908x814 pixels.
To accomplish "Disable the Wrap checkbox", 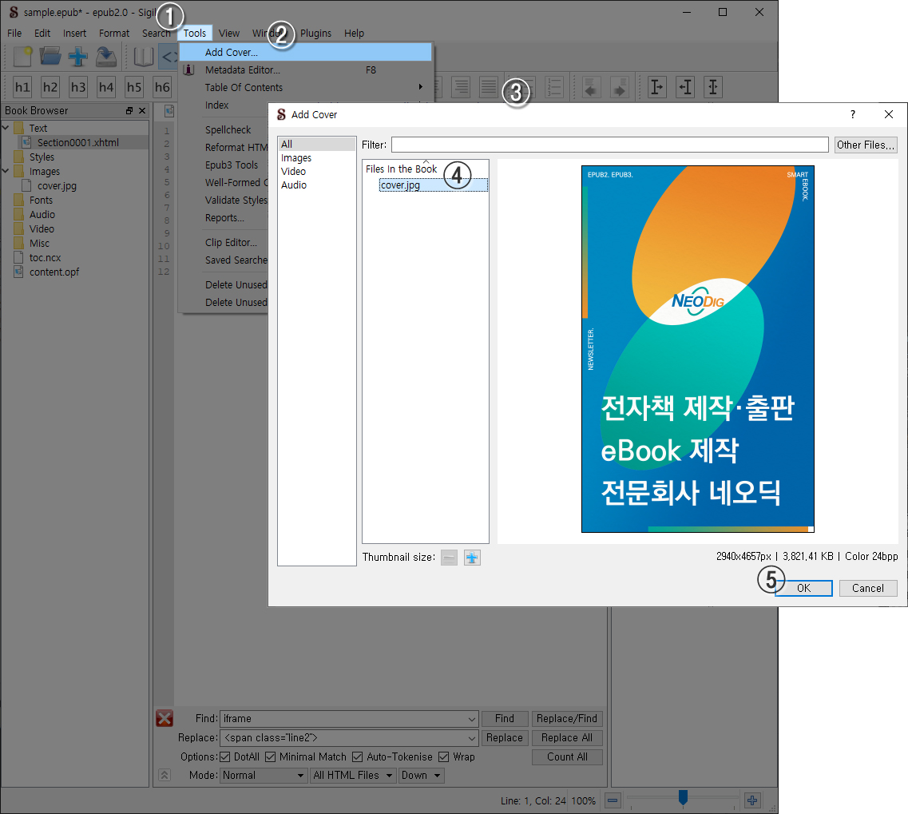I will (444, 756).
